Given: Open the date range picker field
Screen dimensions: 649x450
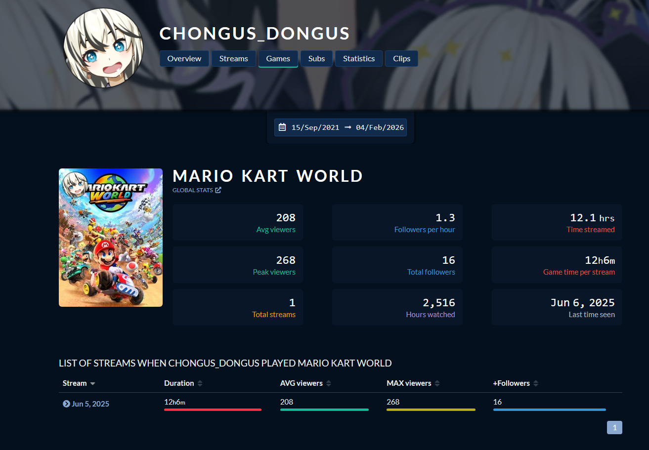Looking at the screenshot, I should [341, 127].
